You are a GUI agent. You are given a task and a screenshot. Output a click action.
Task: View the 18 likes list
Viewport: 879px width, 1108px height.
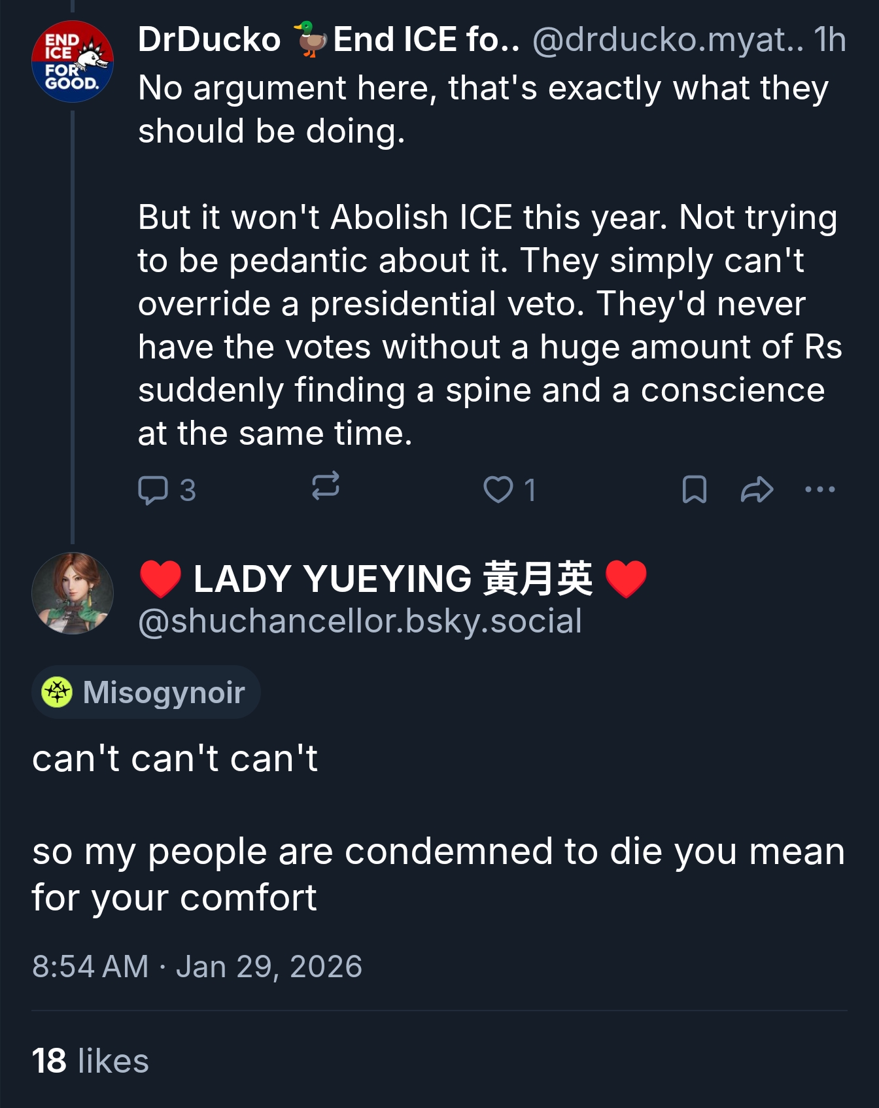(90, 1060)
